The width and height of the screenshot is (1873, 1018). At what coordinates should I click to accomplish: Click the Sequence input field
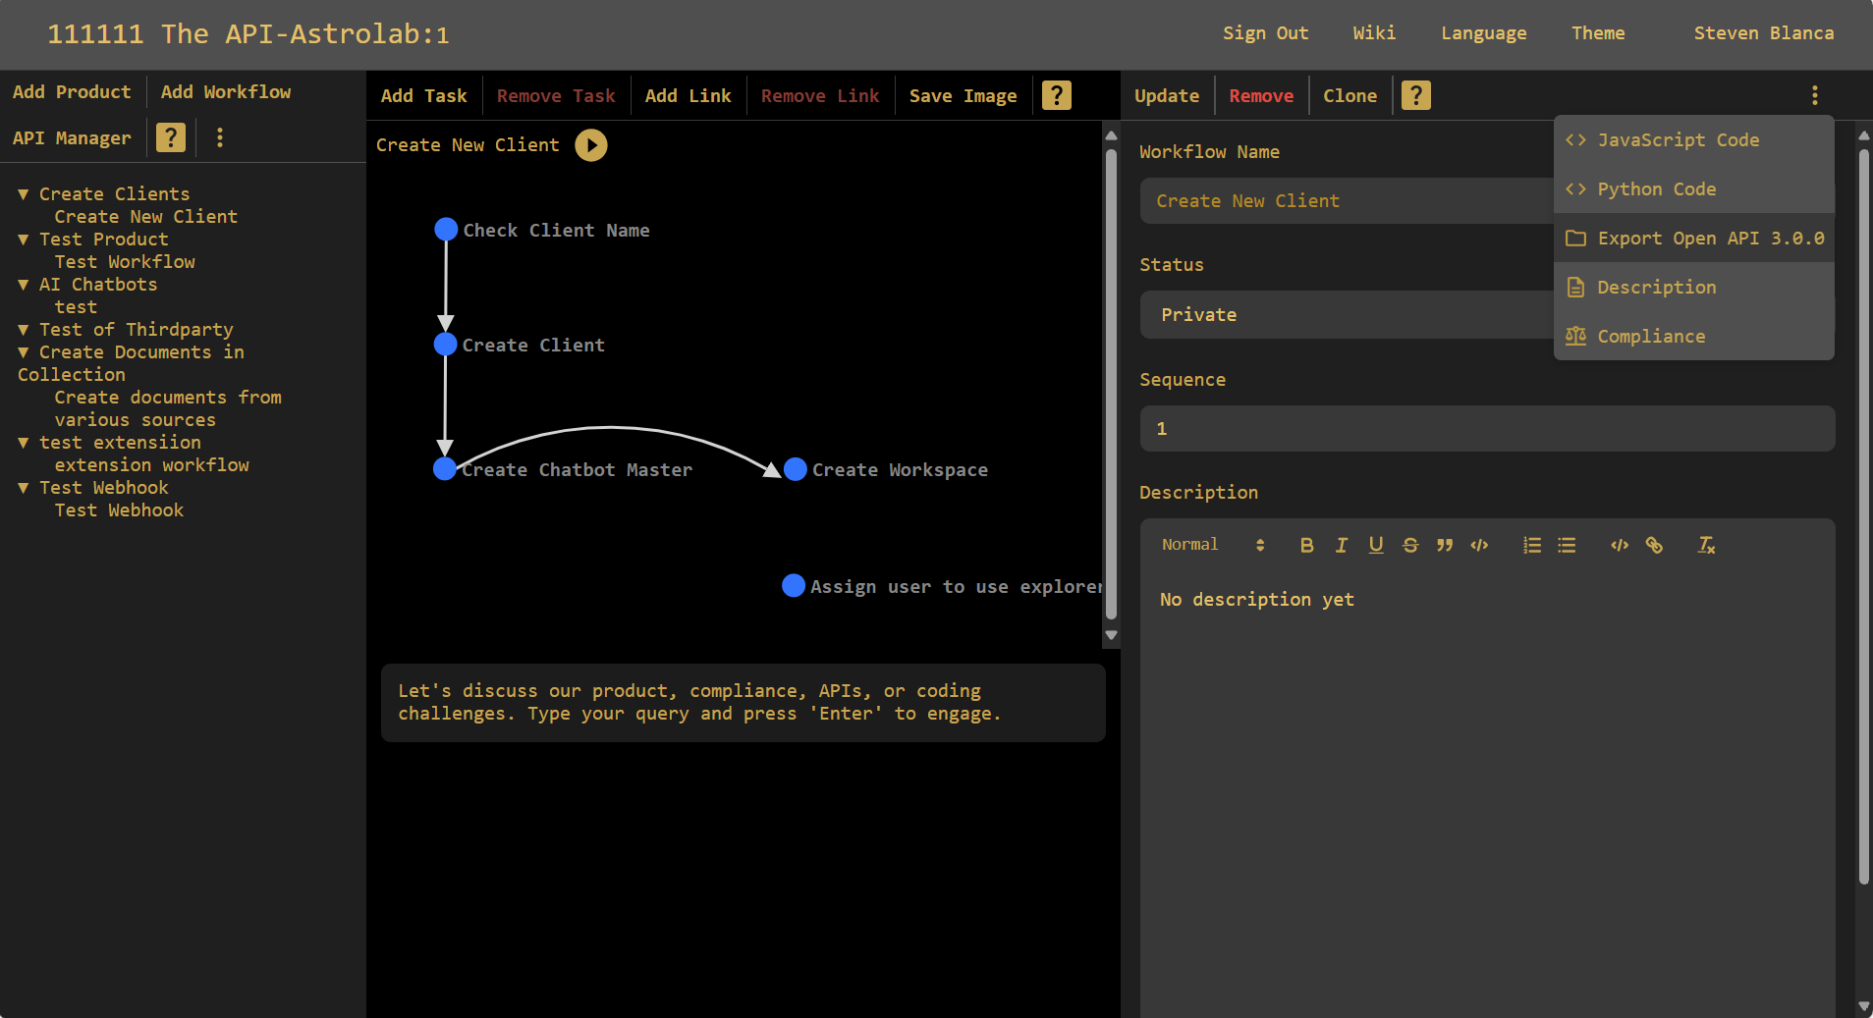pyautogui.click(x=1486, y=429)
